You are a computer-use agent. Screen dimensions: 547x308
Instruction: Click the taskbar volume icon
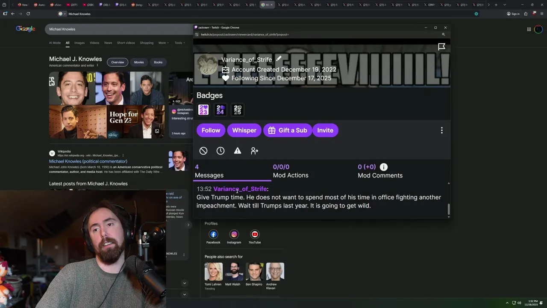pos(520,303)
